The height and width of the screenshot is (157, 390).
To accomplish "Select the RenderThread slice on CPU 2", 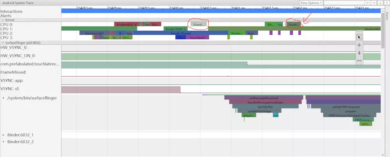I will click(180, 33).
